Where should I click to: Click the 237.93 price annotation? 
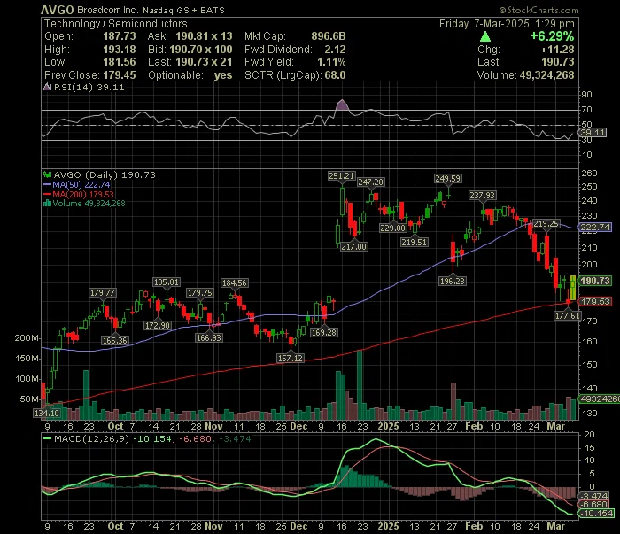pyautogui.click(x=483, y=195)
